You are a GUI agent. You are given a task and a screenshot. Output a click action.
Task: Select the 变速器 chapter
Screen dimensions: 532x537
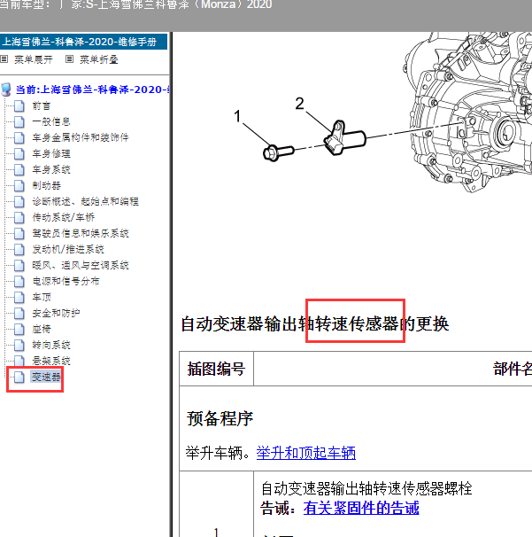[46, 377]
